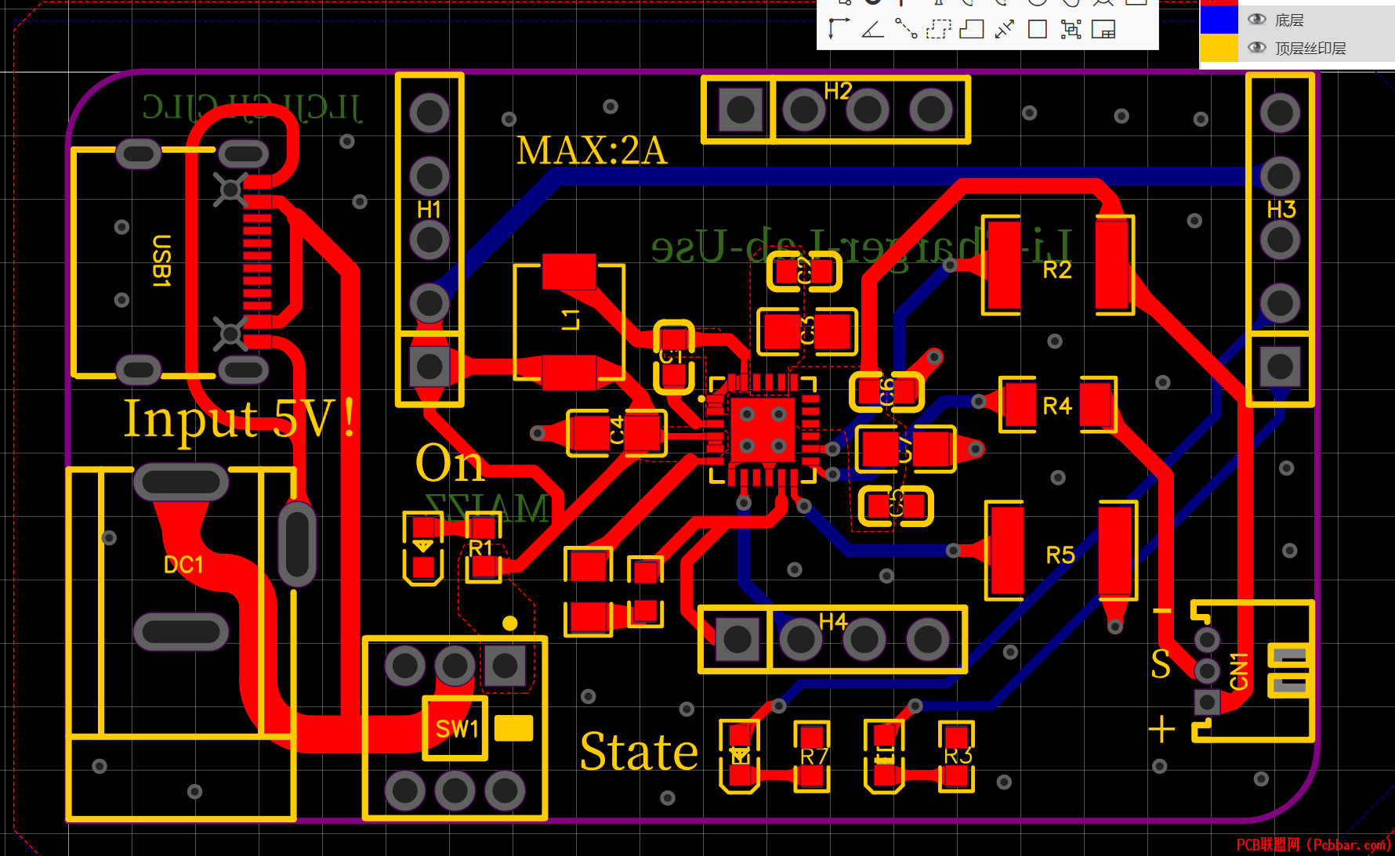This screenshot has width=1395, height=856.
Task: Hide the 底层 bottom layer
Action: tap(1256, 20)
